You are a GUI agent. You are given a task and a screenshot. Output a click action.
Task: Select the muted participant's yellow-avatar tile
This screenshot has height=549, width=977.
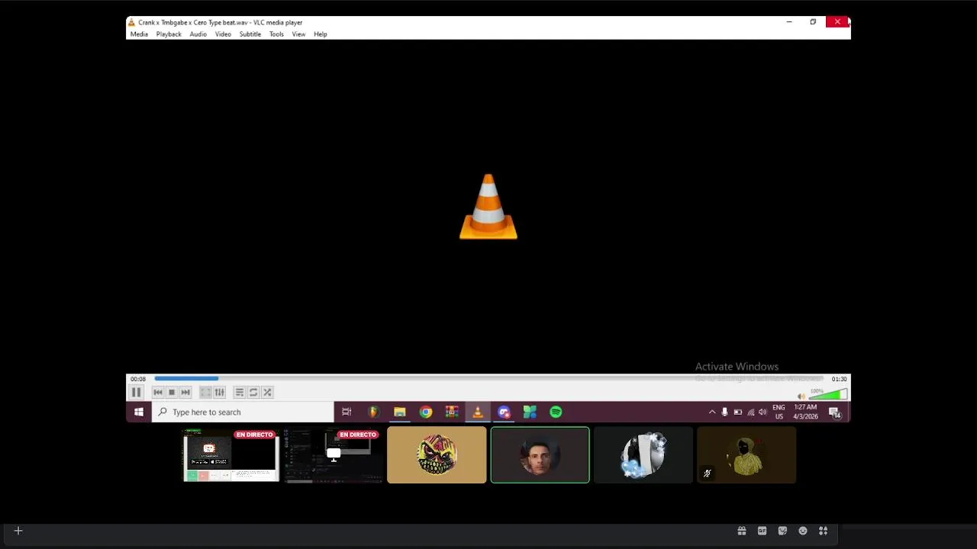click(746, 455)
